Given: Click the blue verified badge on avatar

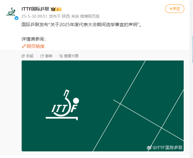Looking at the screenshot, I should 17,18.
